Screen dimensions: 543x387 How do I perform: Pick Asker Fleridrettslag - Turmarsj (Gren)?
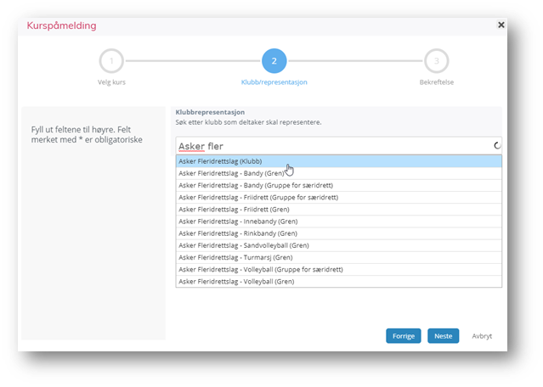coord(338,257)
